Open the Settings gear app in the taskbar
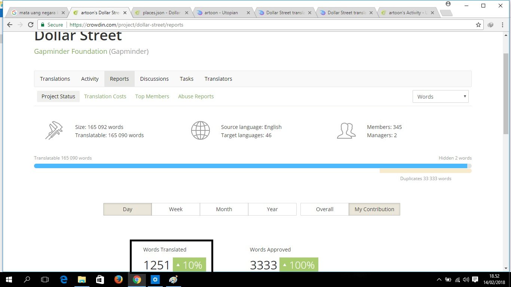 155,280
